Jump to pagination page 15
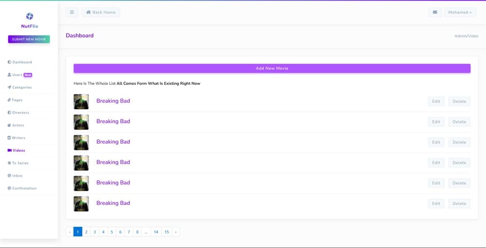The image size is (486, 248). pos(167,232)
